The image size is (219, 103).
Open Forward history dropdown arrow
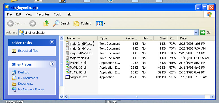(x=39, y=23)
